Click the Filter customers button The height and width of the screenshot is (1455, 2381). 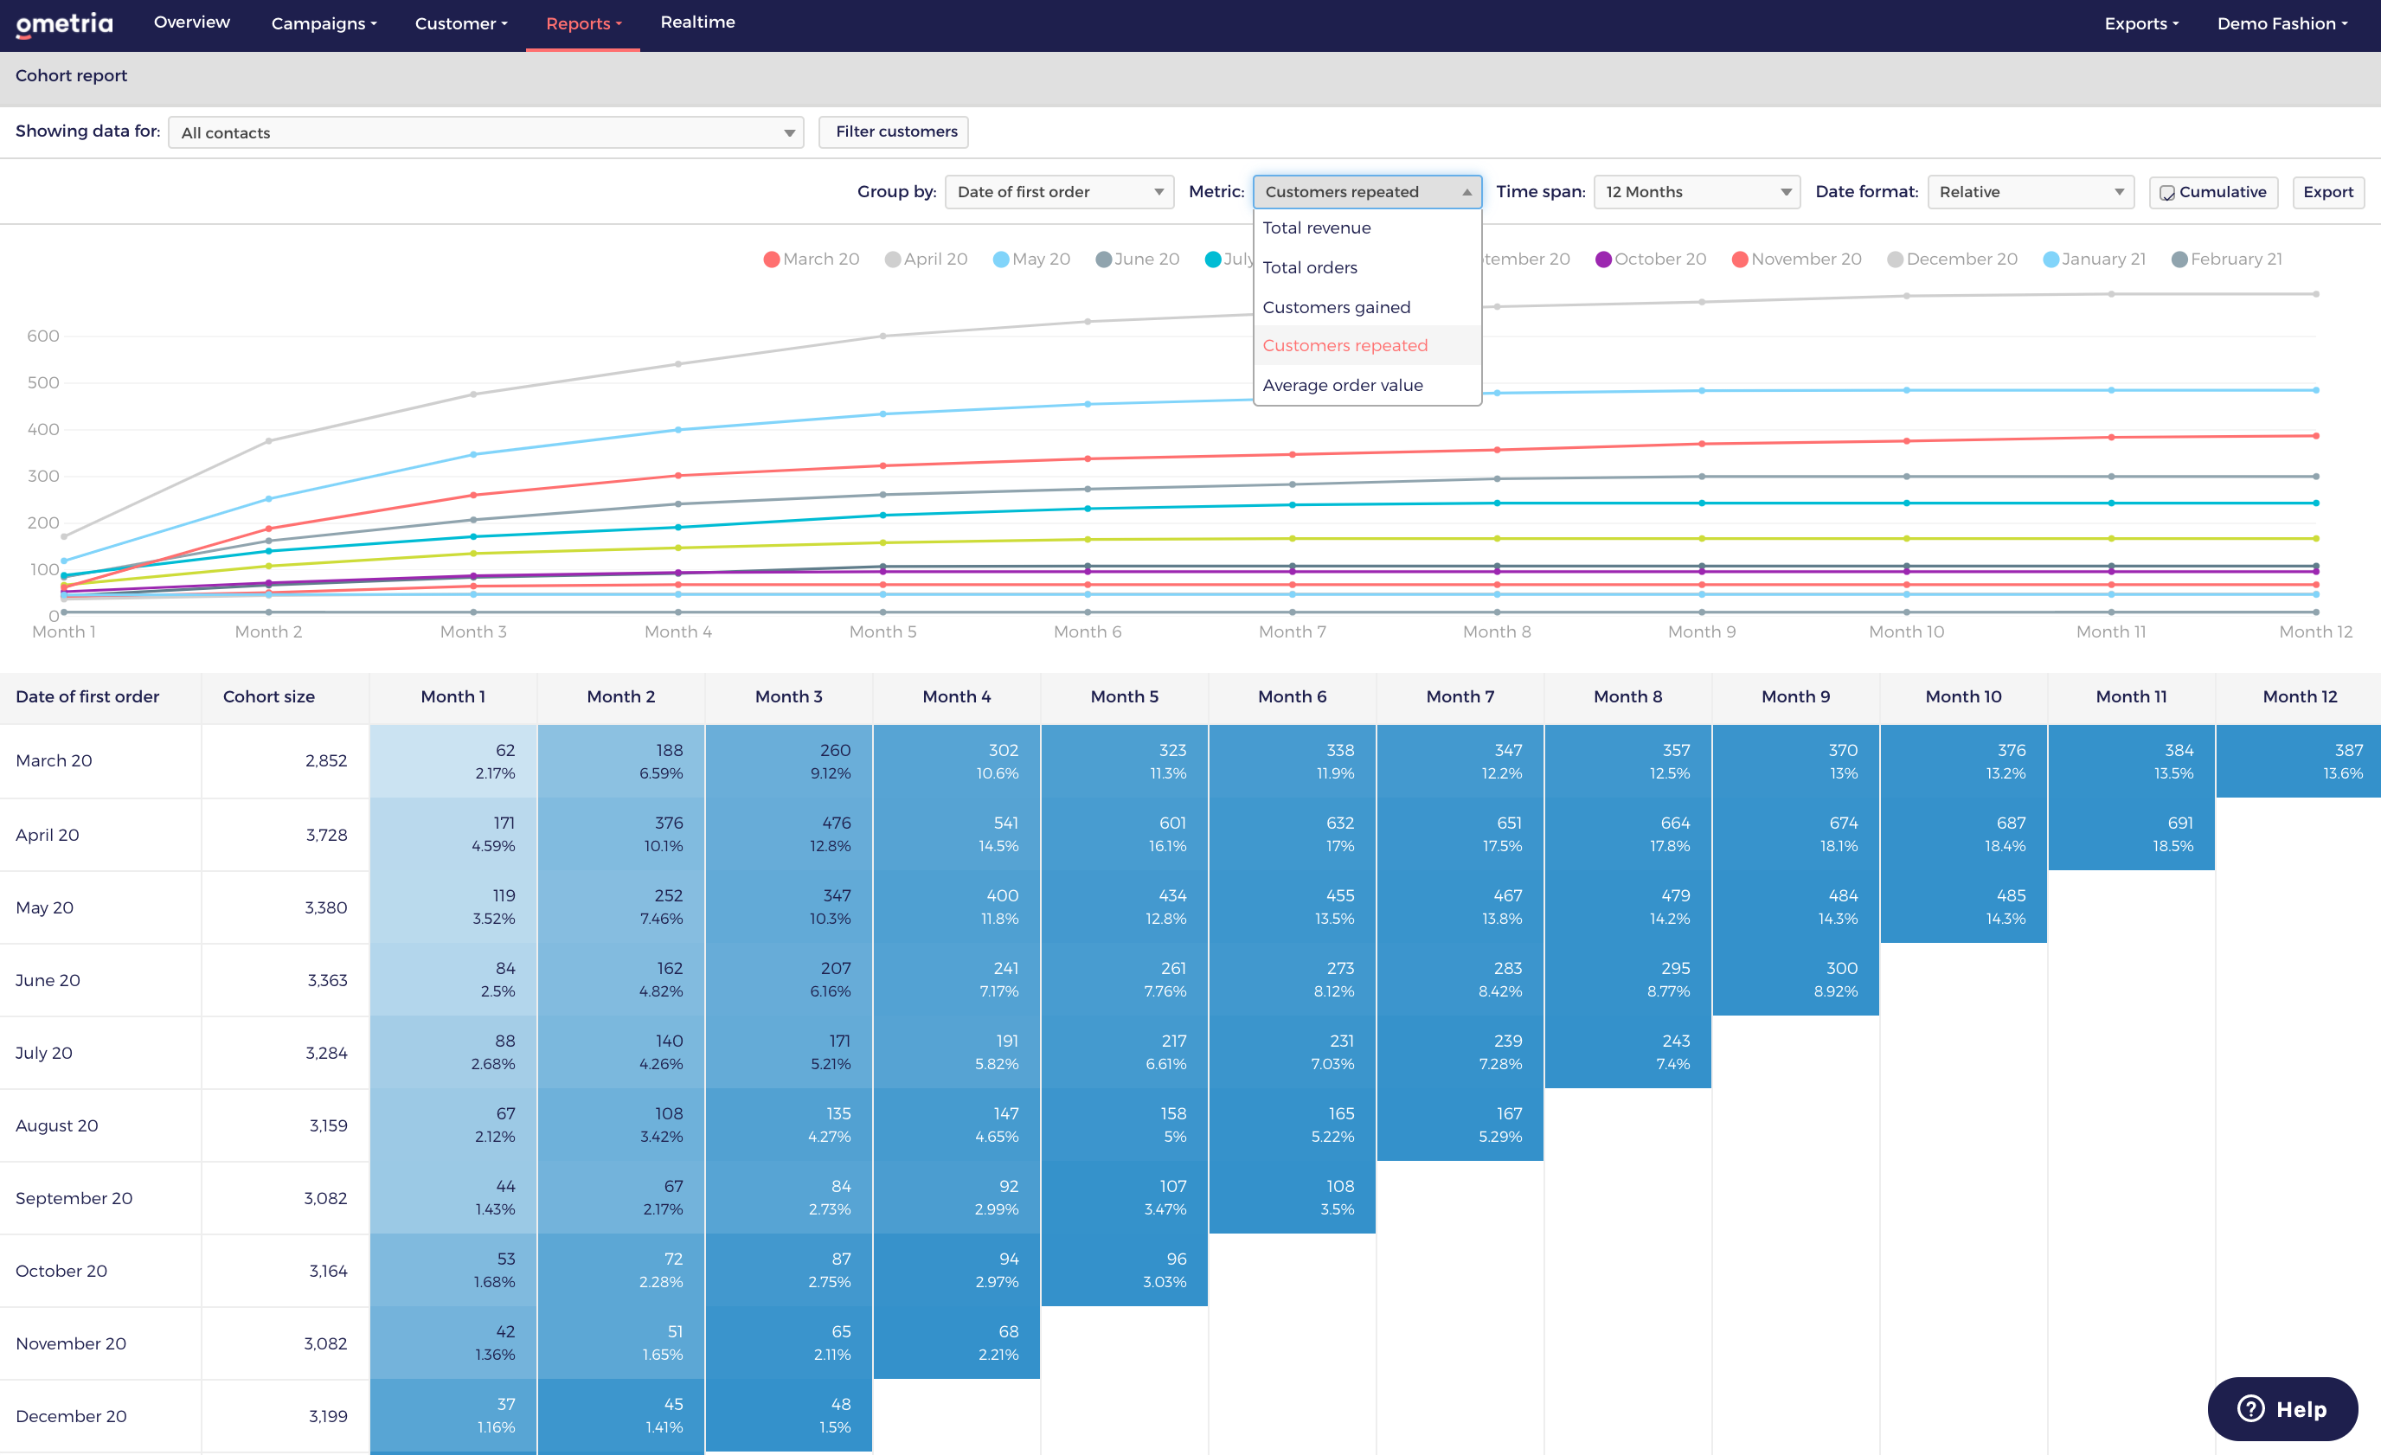[895, 131]
